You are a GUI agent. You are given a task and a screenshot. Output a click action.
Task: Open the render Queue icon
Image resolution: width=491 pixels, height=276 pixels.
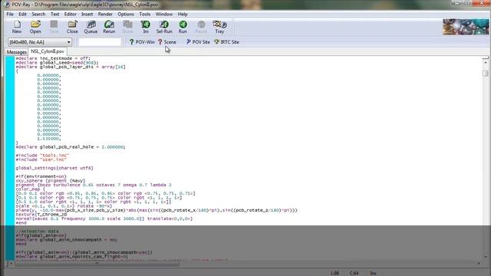tap(91, 27)
